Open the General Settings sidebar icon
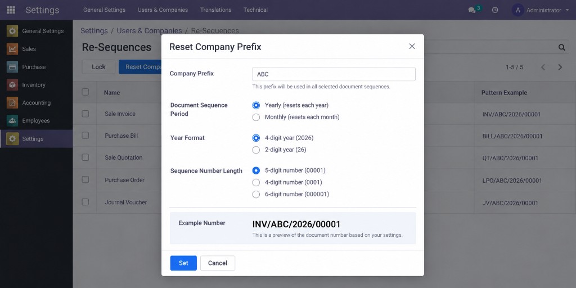The width and height of the screenshot is (576, 288). point(12,31)
